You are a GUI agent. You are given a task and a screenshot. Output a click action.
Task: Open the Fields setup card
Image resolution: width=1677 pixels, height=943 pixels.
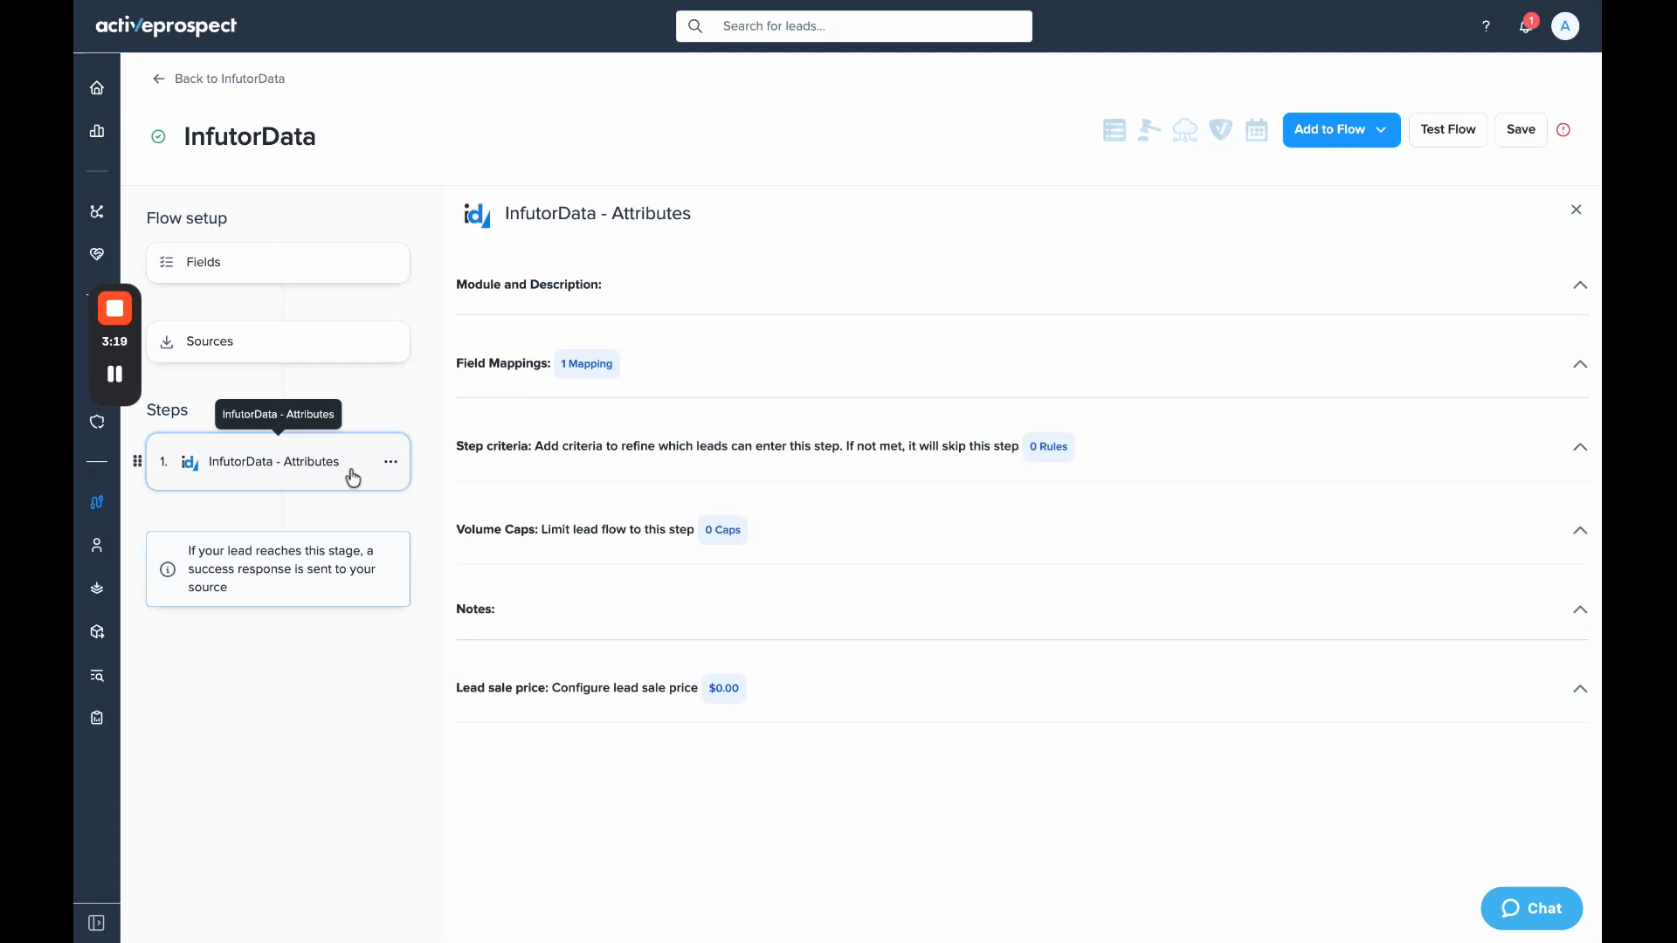278,262
